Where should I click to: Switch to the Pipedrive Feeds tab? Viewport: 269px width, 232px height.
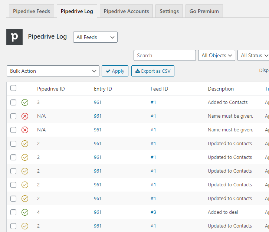[32, 11]
